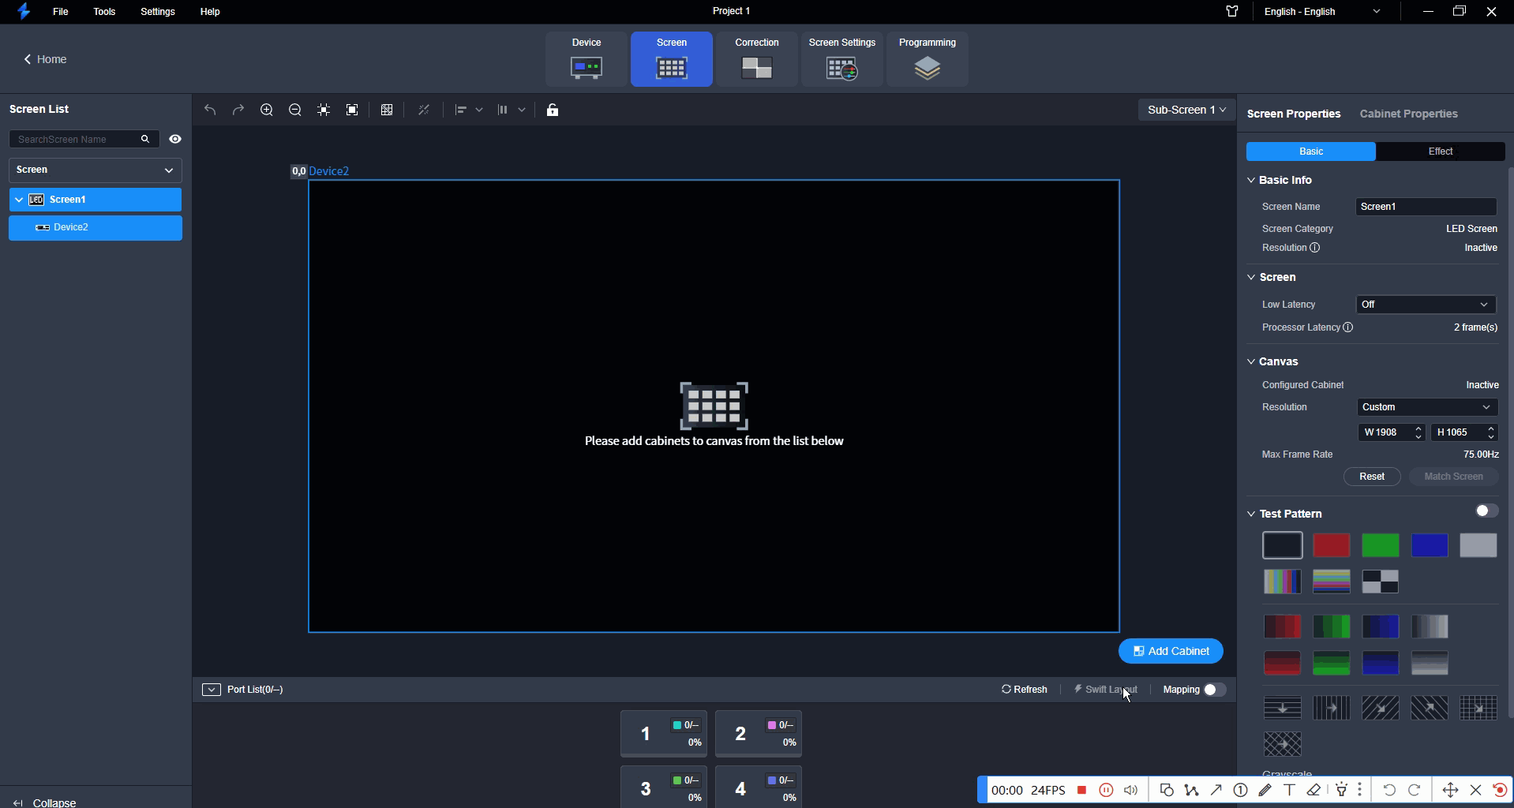Screen dimensions: 1514x808
Task: Open the Tools menu
Action: tap(104, 12)
